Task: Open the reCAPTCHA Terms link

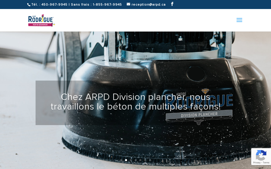Action: pyautogui.click(x=266, y=163)
